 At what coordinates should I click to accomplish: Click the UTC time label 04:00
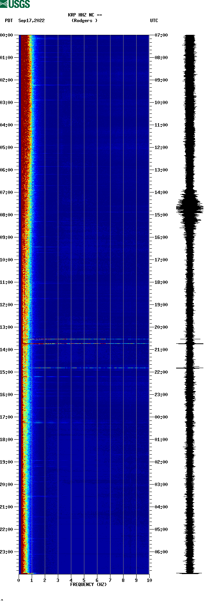point(161,507)
